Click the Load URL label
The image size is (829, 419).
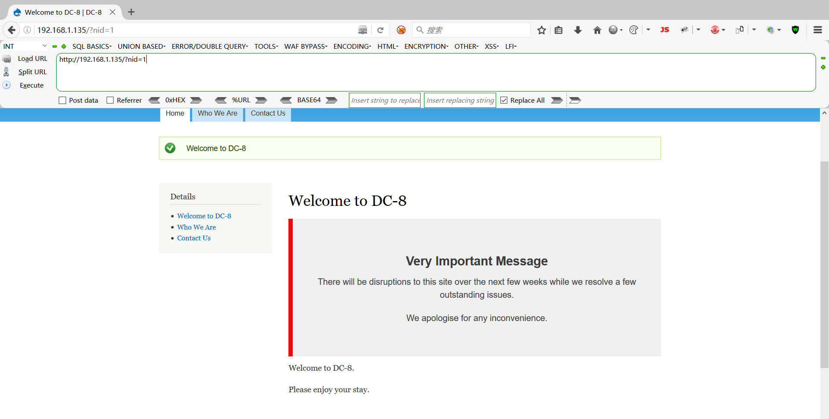[x=32, y=59]
